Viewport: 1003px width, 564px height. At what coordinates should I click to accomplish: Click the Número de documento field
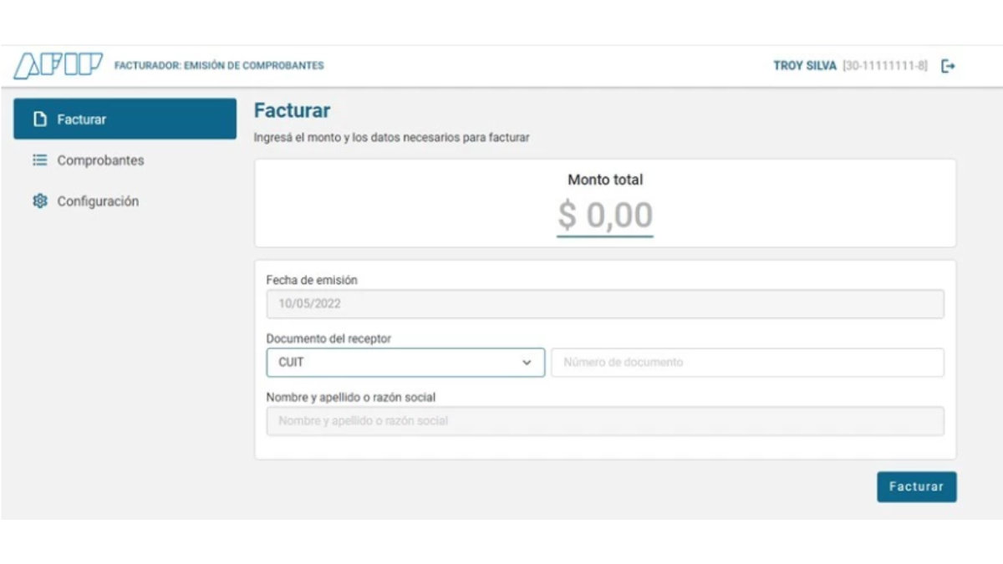(747, 363)
